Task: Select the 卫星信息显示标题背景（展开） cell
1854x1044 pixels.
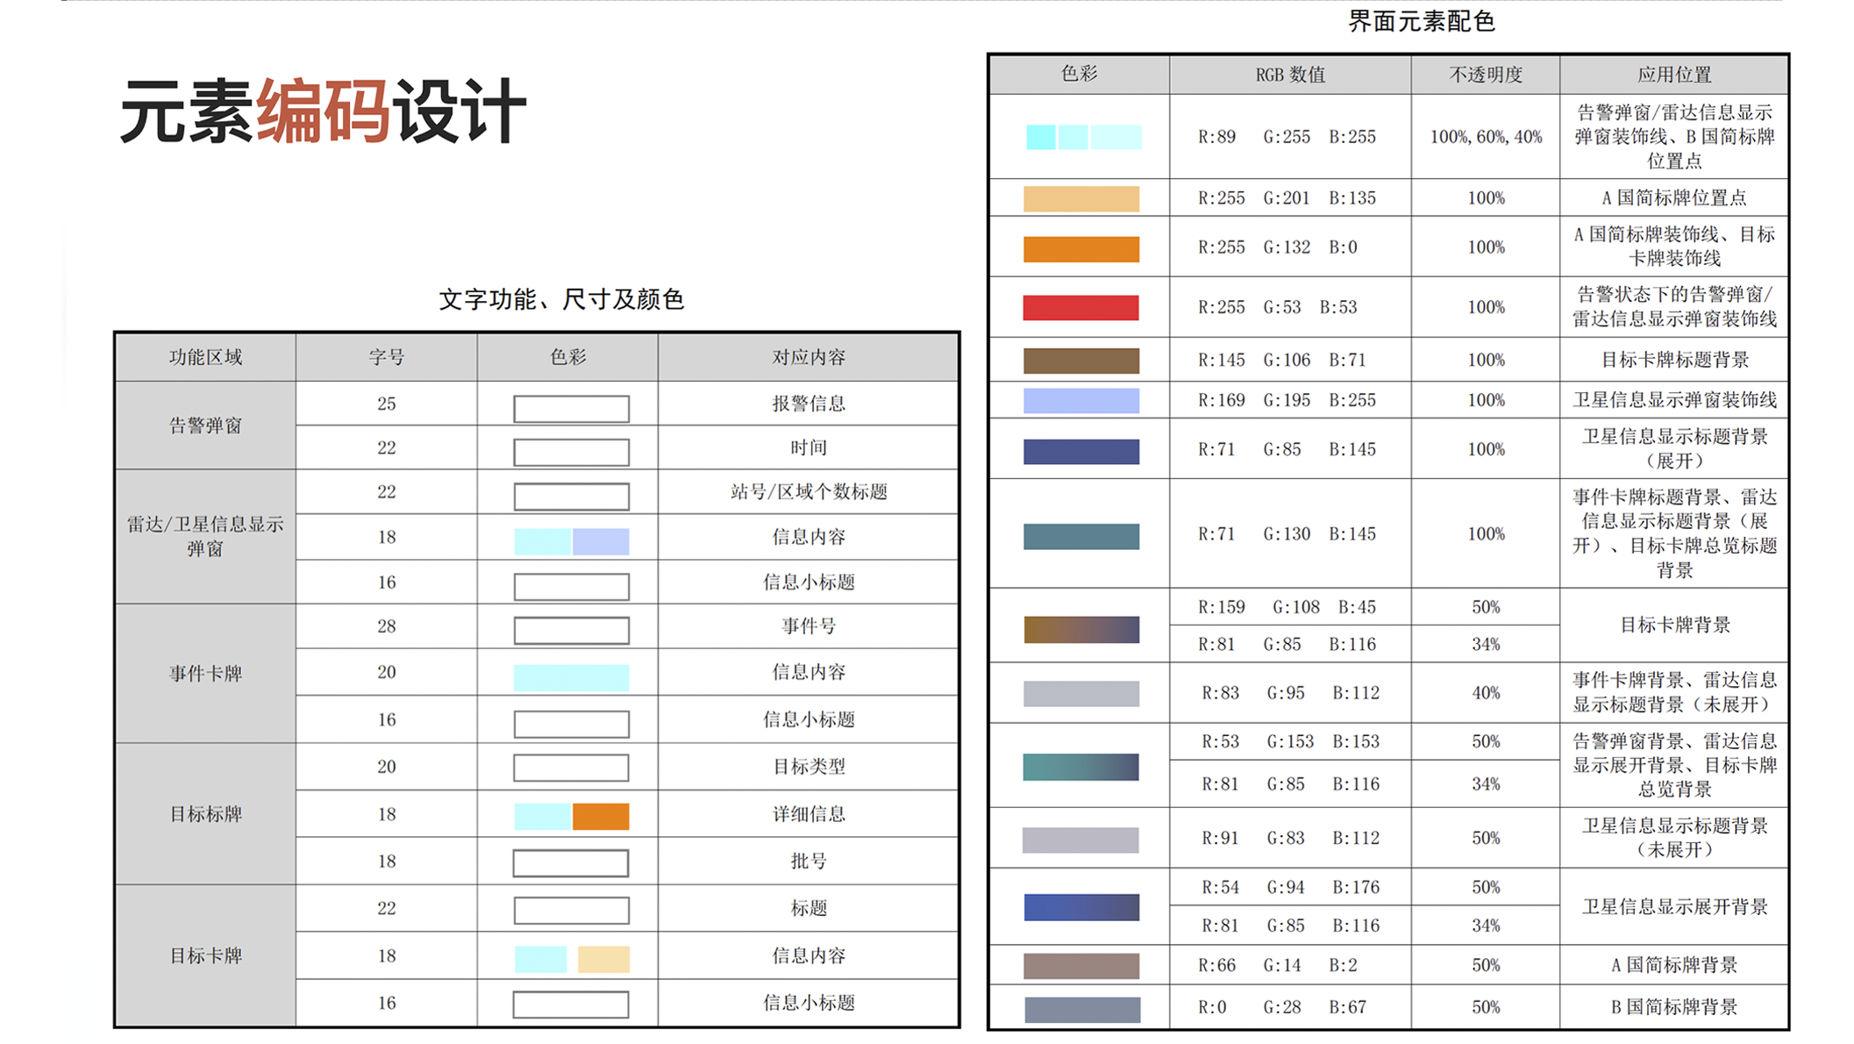Action: (x=1673, y=448)
